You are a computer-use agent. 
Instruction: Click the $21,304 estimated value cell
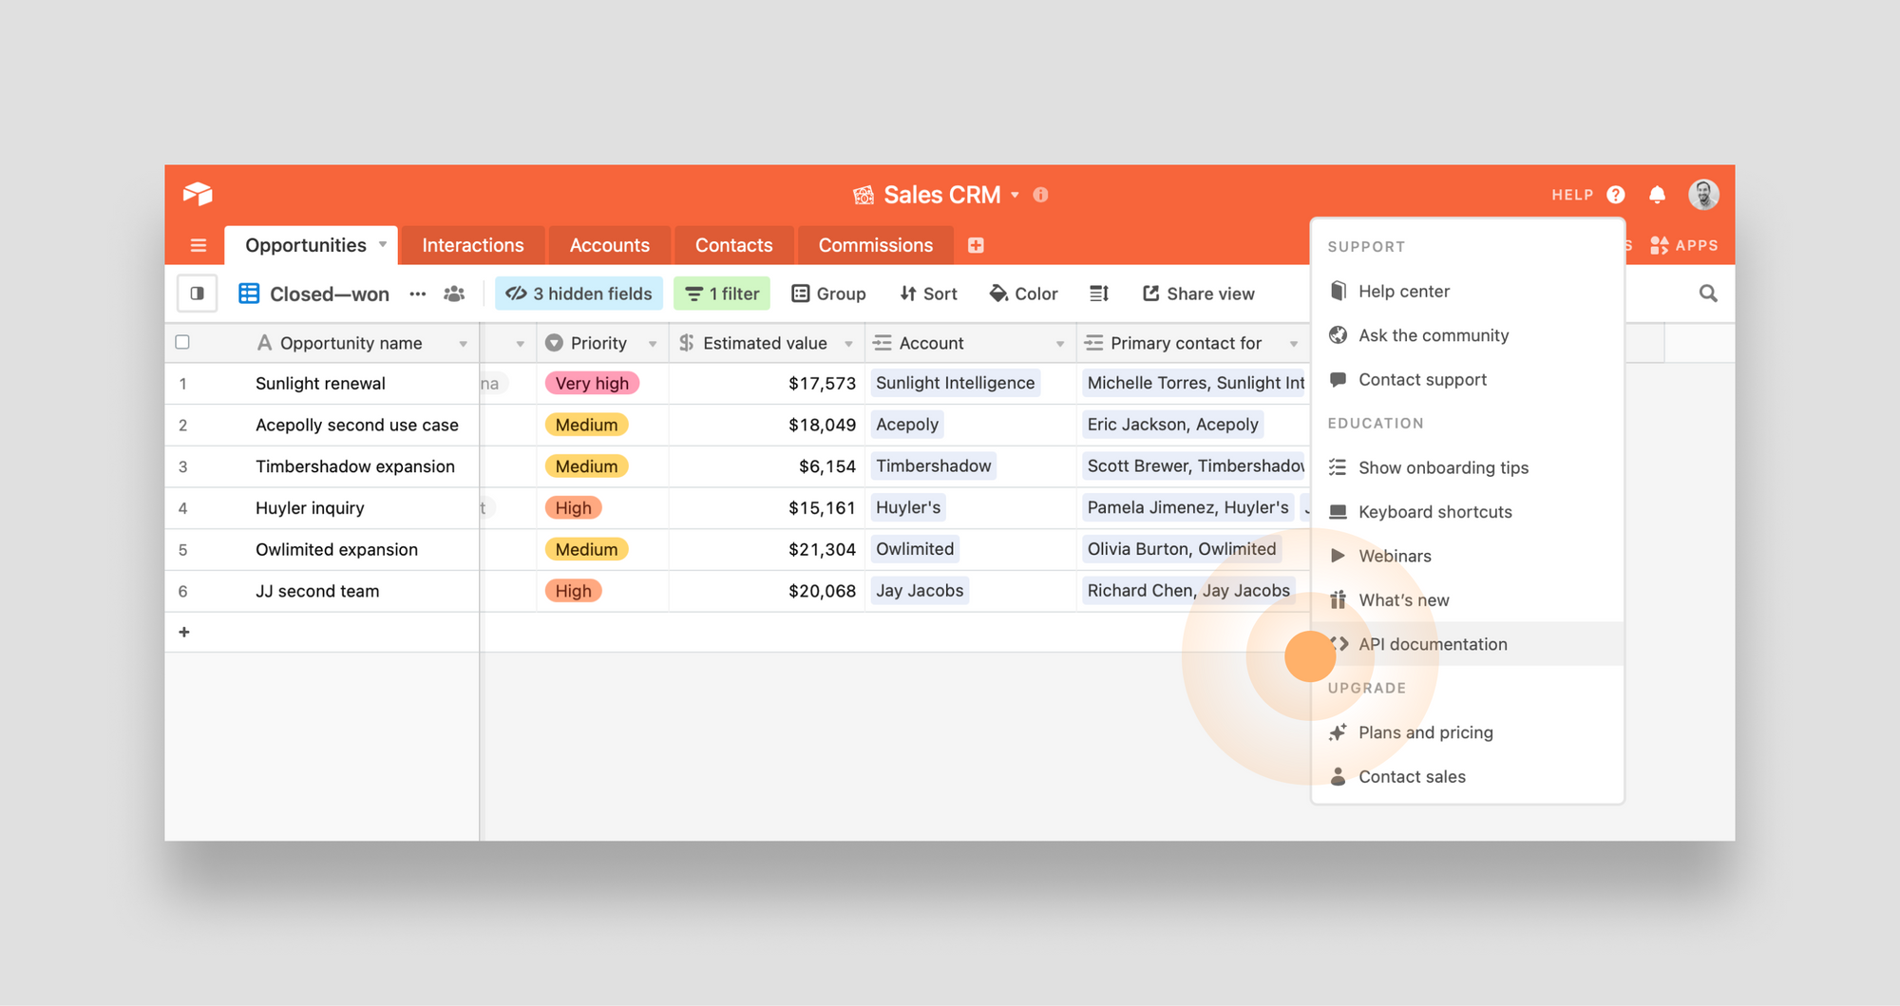click(767, 549)
